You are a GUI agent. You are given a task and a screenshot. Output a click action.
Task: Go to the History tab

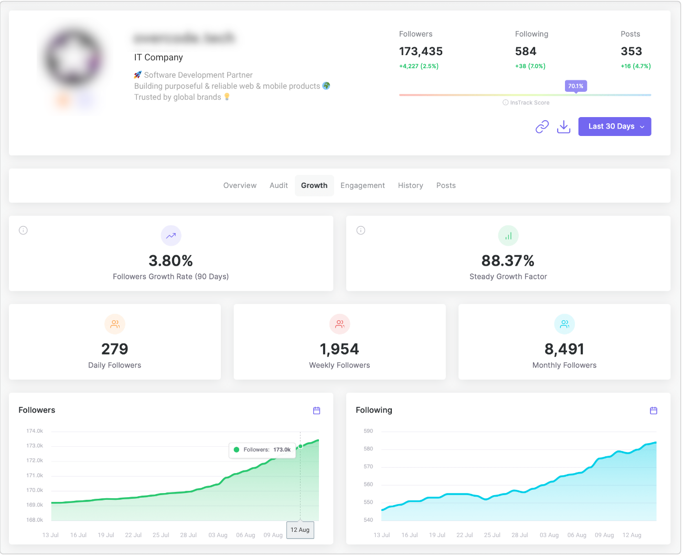pos(410,186)
